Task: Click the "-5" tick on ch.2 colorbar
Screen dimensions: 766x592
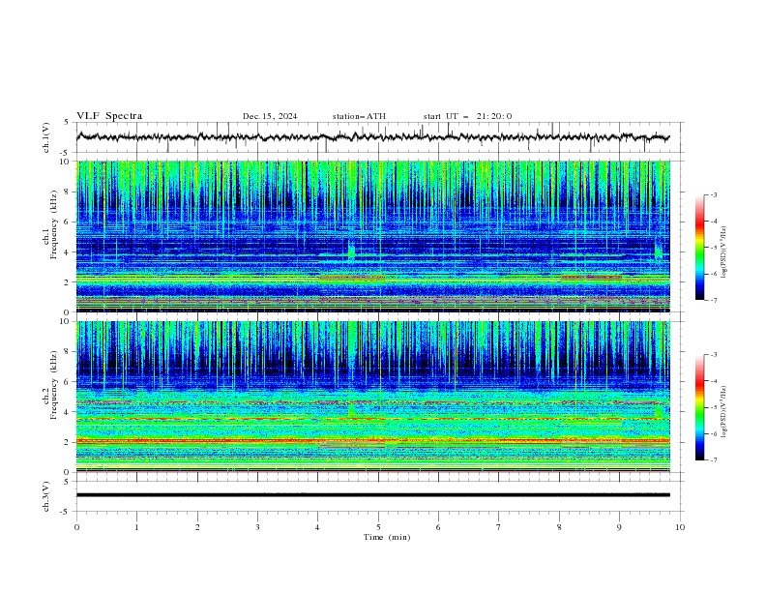Action: click(x=713, y=407)
